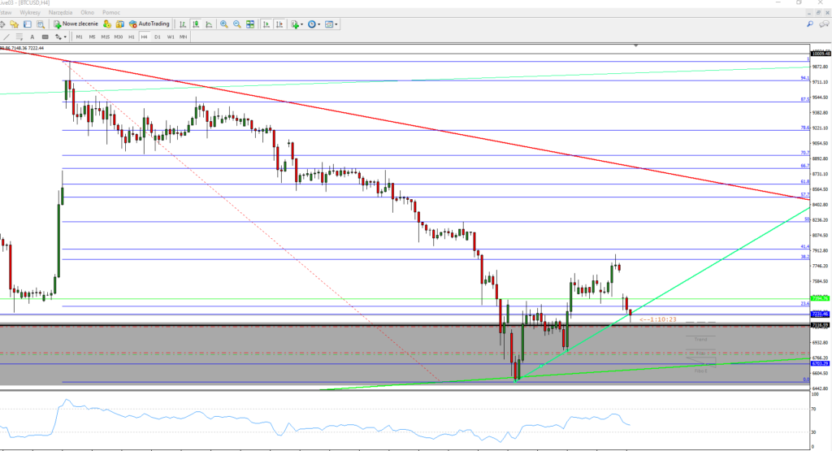Viewport: 832px width, 451px height.
Task: Select the text label tool
Action: 45,37
